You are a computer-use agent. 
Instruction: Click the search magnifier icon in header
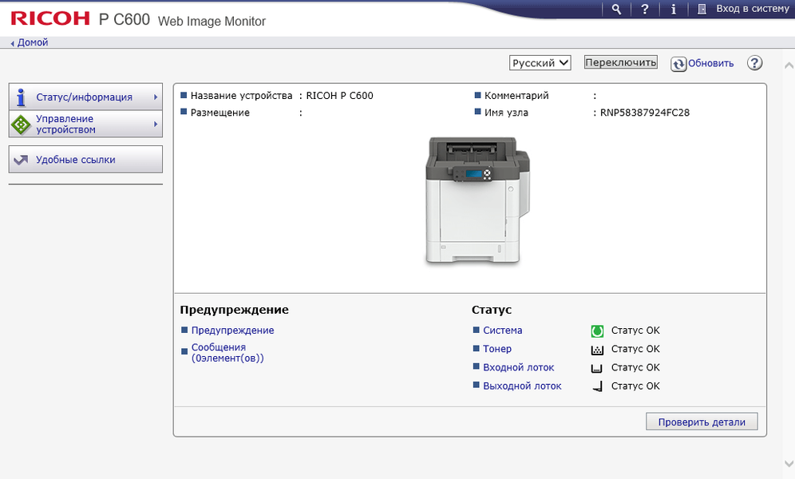click(x=616, y=9)
